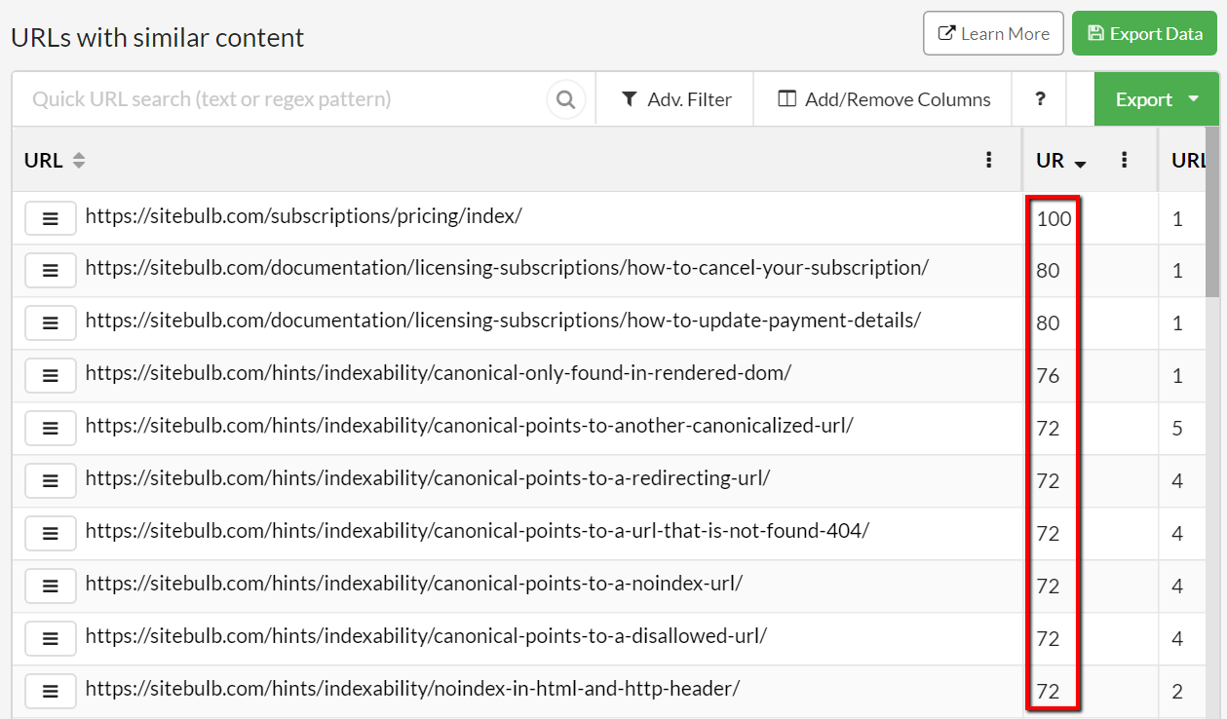Click UR value 72 for canonical-points-to-a-redirecting-url
1227x719 pixels.
coord(1048,482)
